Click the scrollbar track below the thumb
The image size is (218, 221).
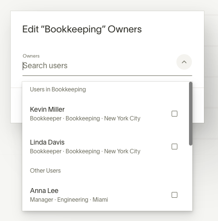coord(190,177)
